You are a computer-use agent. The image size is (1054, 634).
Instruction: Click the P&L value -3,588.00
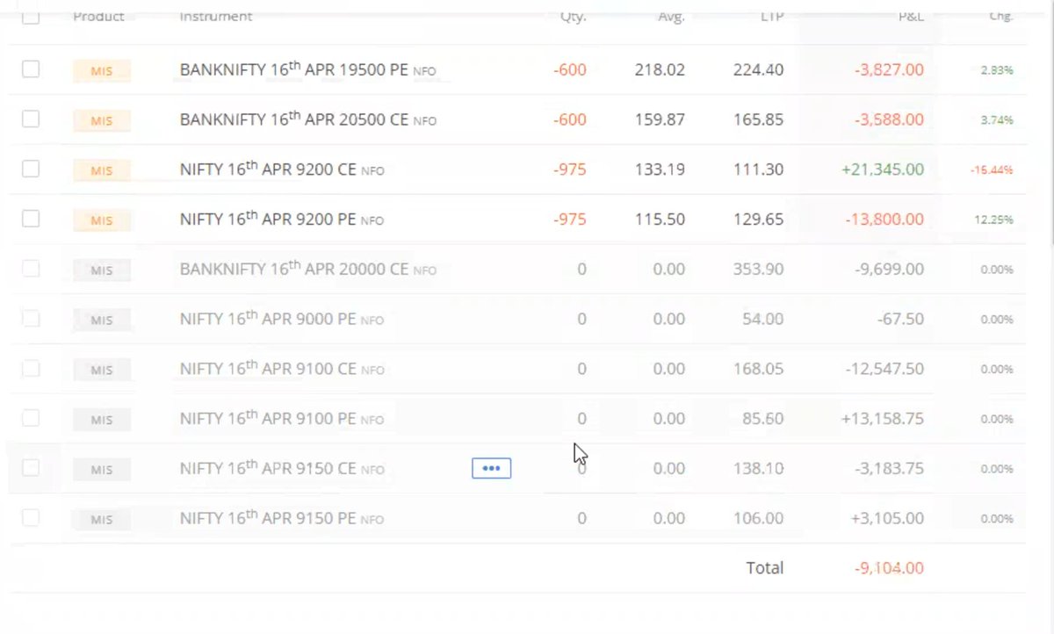889,119
